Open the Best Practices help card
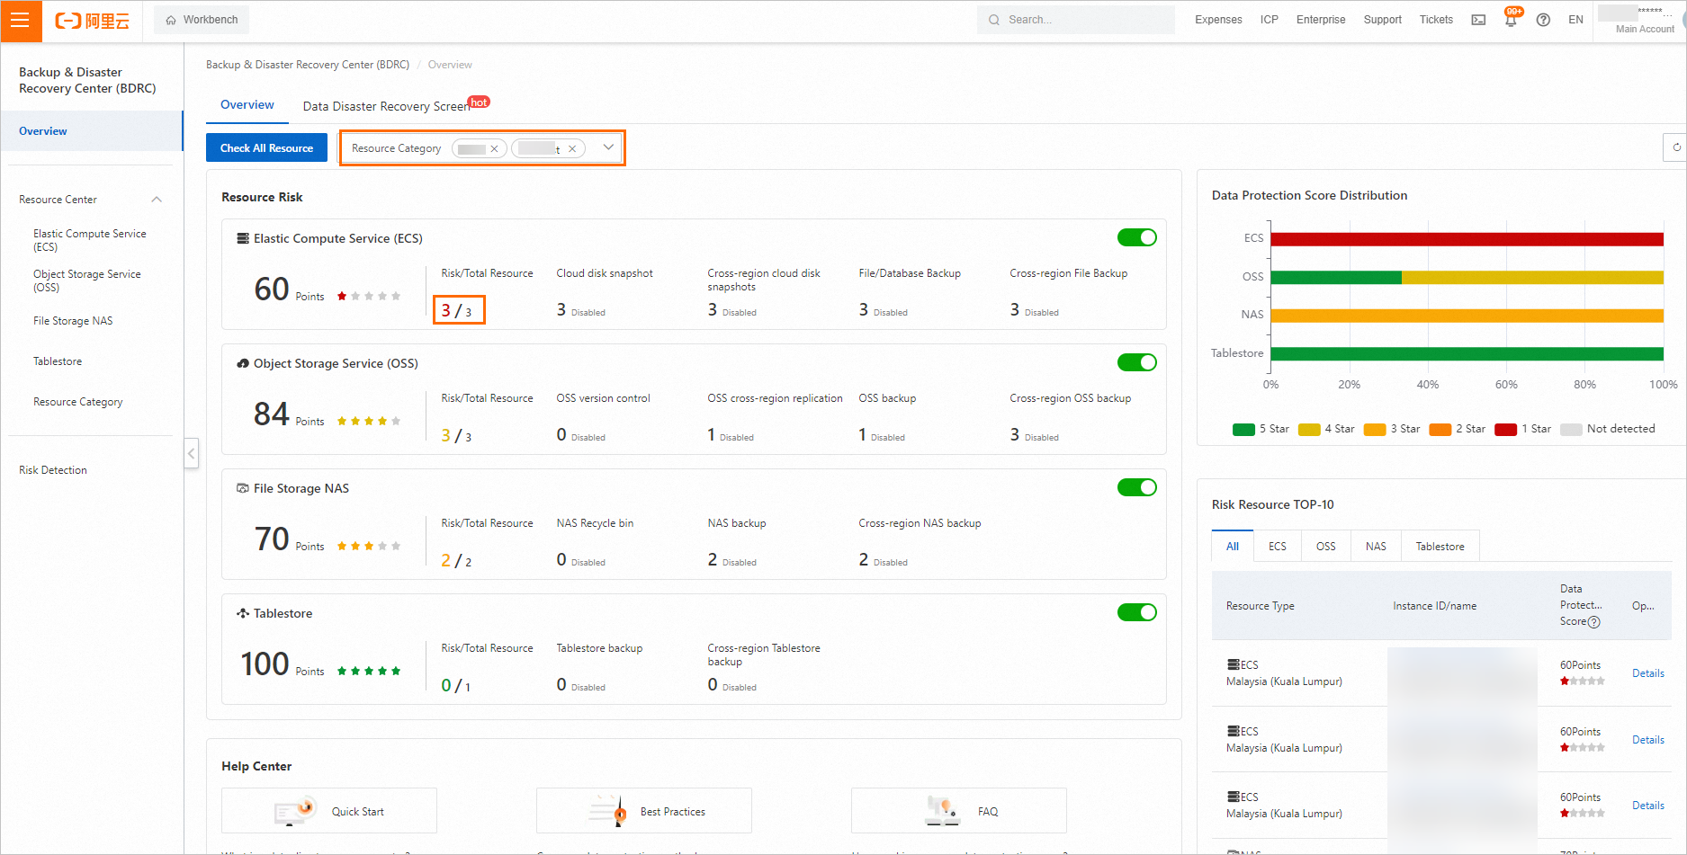 coord(644,811)
